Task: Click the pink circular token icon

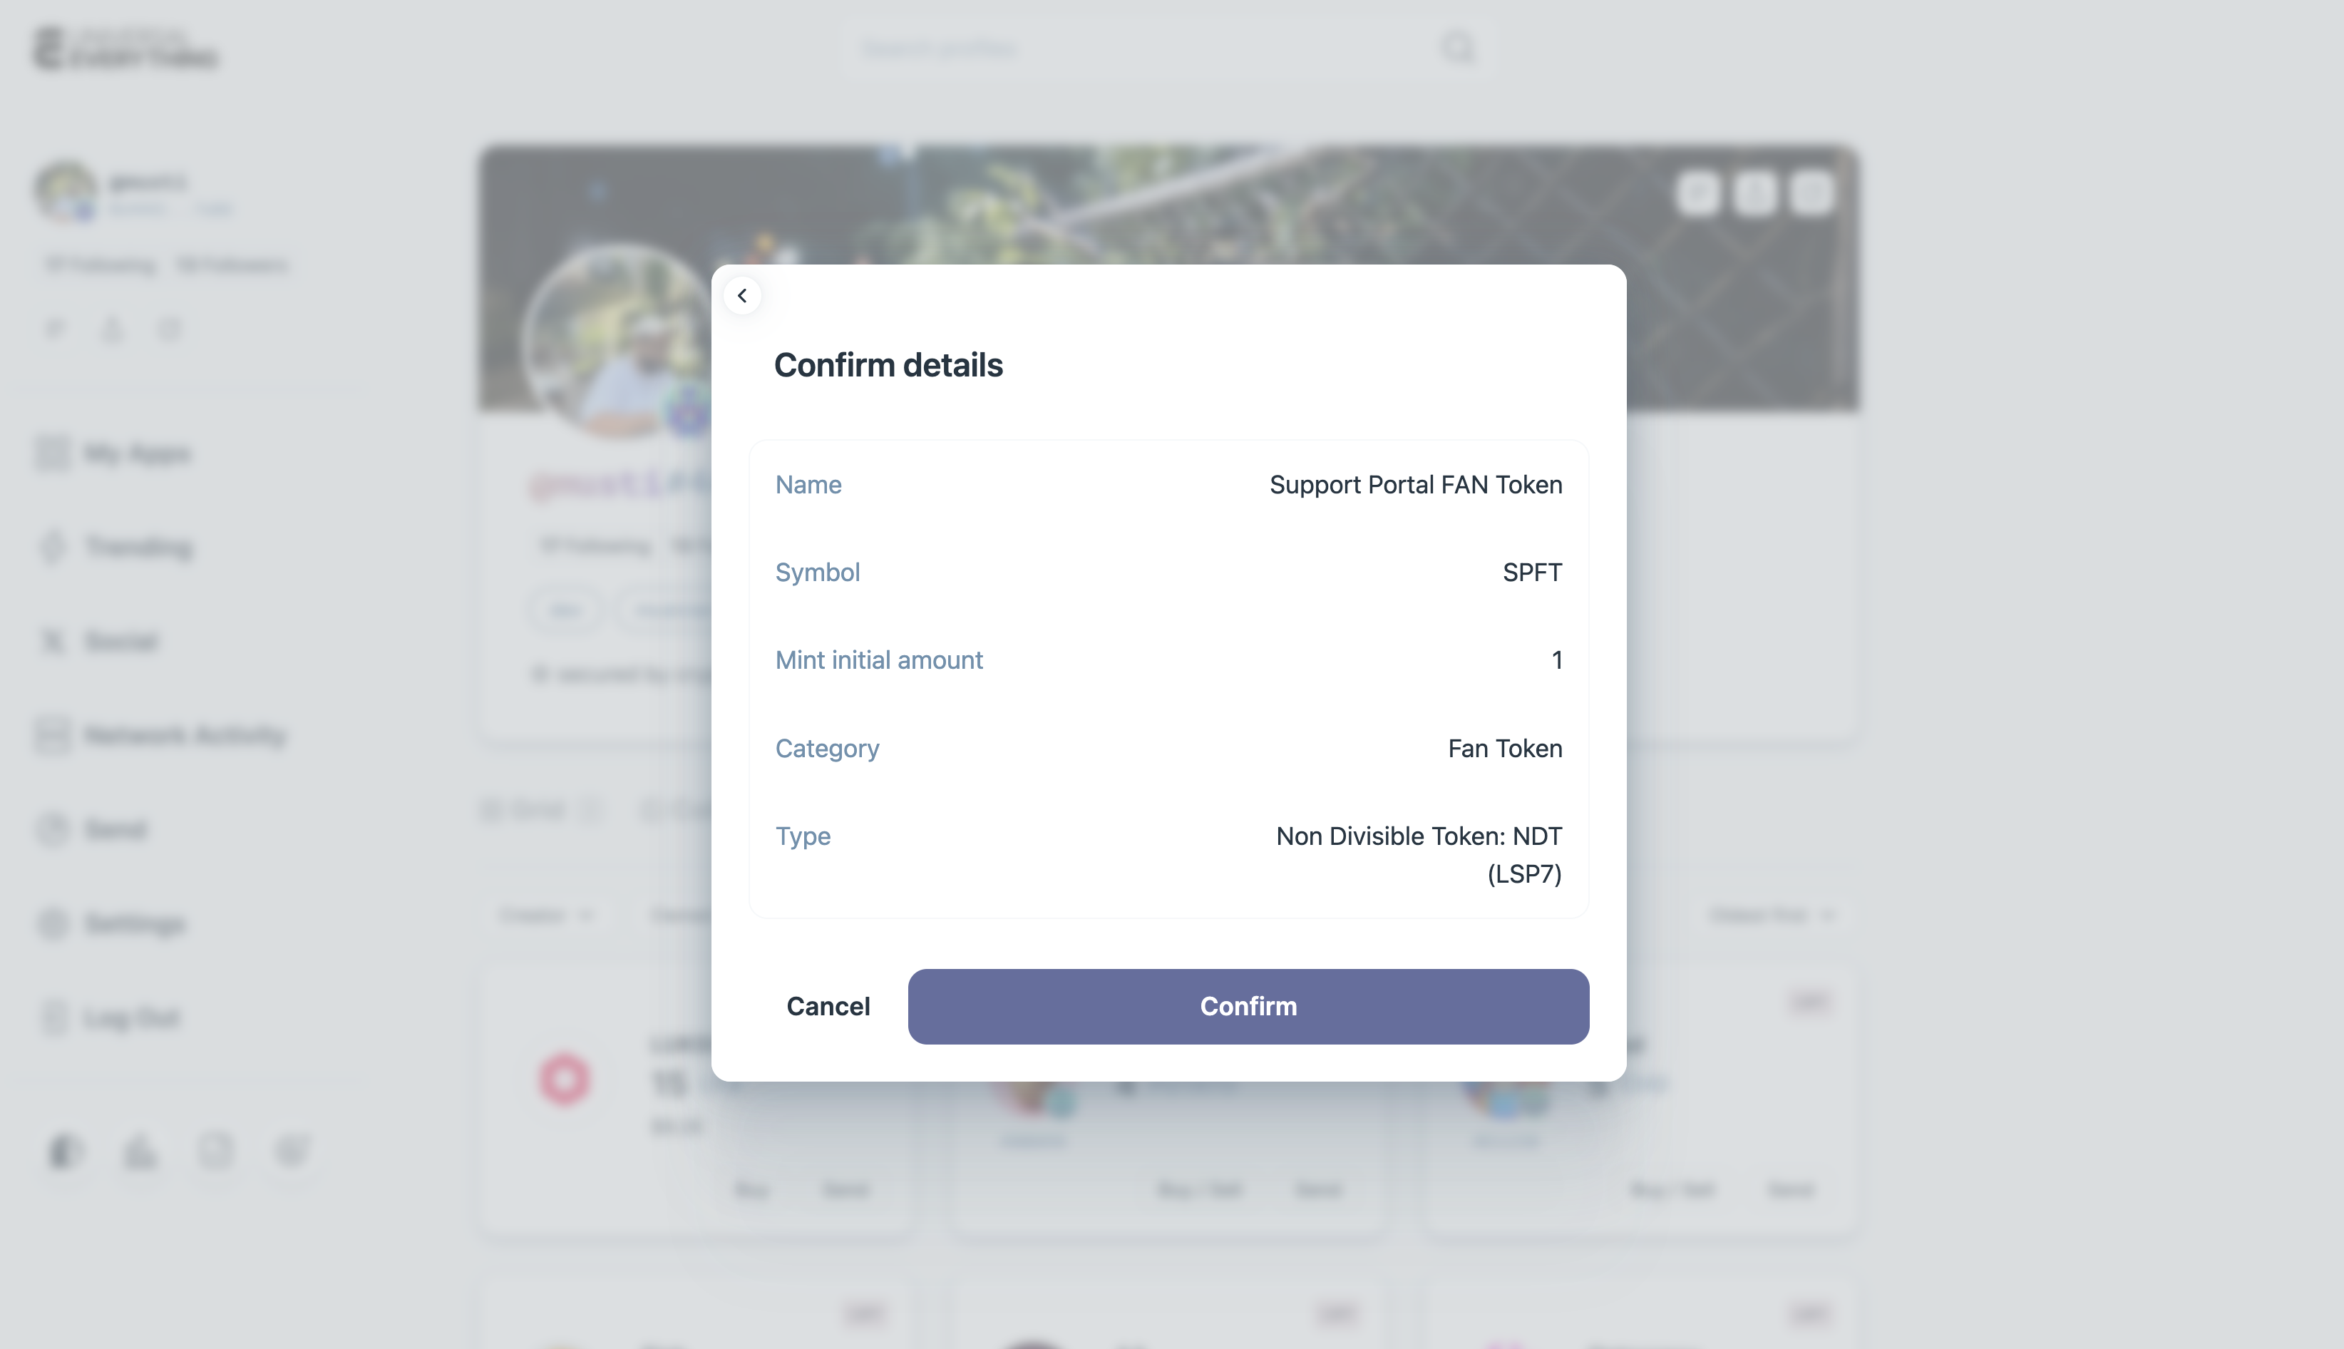Action: click(x=564, y=1079)
